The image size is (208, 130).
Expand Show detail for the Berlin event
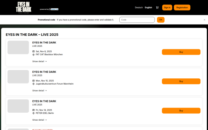coord(40,120)
